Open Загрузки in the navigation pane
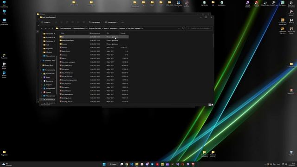This screenshot has width=297, height=167. pyautogui.click(x=48, y=85)
